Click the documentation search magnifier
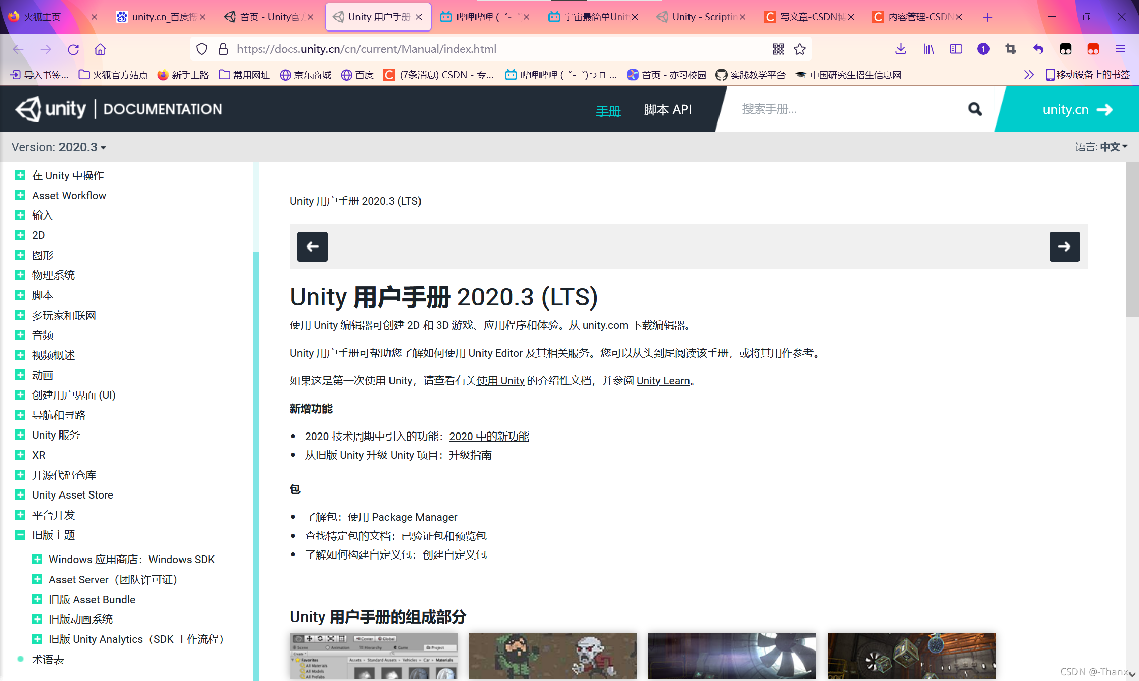 pos(975,109)
